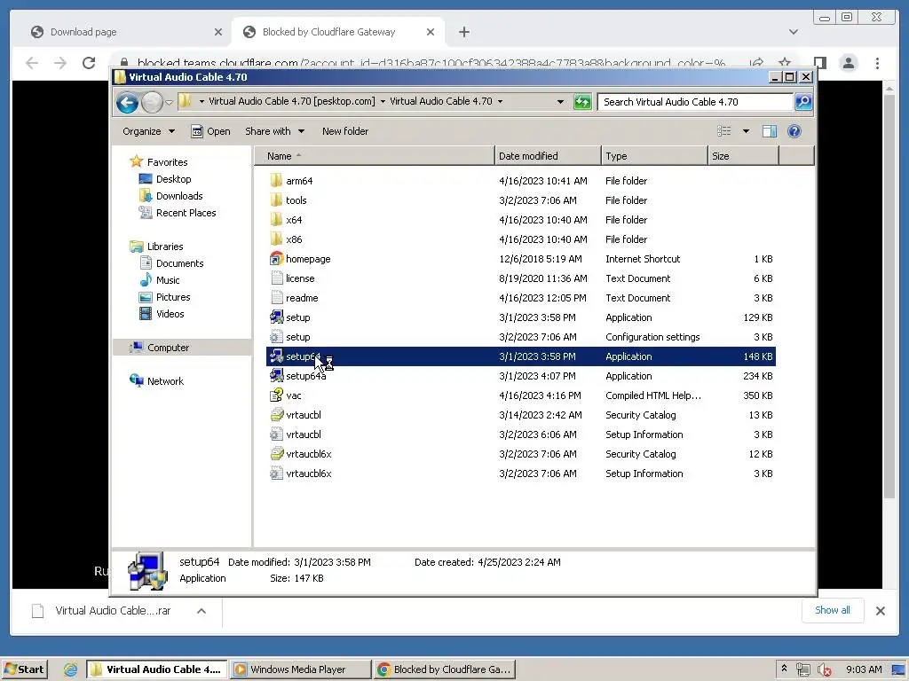Image resolution: width=909 pixels, height=681 pixels.
Task: Open Internet Explorer icon in taskbar
Action: (71, 669)
